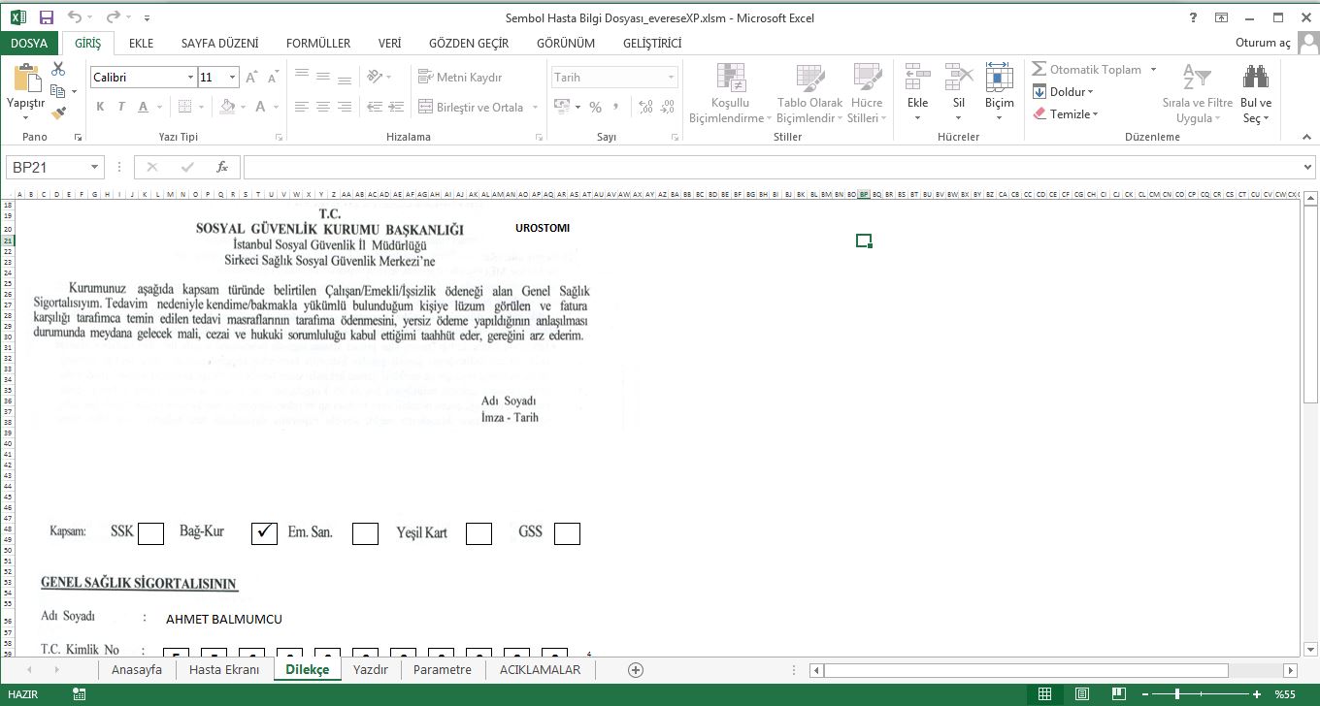Click Sil delete cells button
The width and height of the screenshot is (1320, 706).
tap(959, 94)
